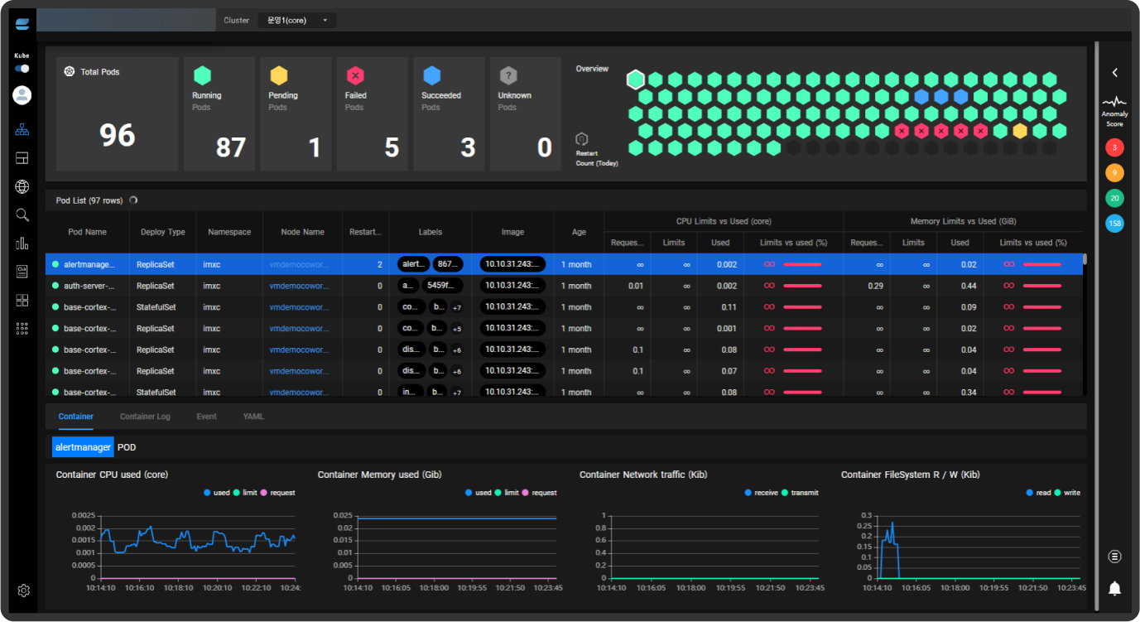This screenshot has width=1140, height=622.
Task: Collapse the anomaly score side panel
Action: pyautogui.click(x=1114, y=73)
